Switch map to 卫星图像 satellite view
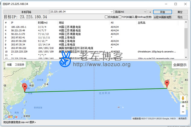This screenshot has width=191, height=127. pos(20,65)
